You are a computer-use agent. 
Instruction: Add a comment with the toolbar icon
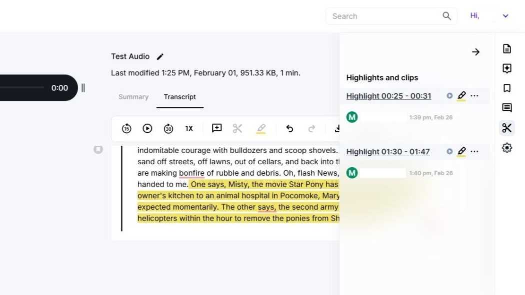click(x=216, y=128)
